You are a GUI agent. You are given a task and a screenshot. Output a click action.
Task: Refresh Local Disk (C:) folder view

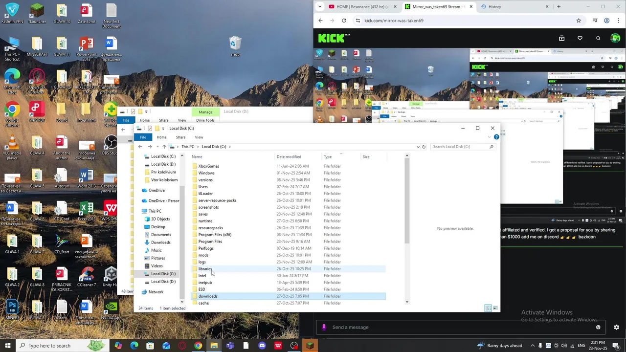pyautogui.click(x=424, y=147)
